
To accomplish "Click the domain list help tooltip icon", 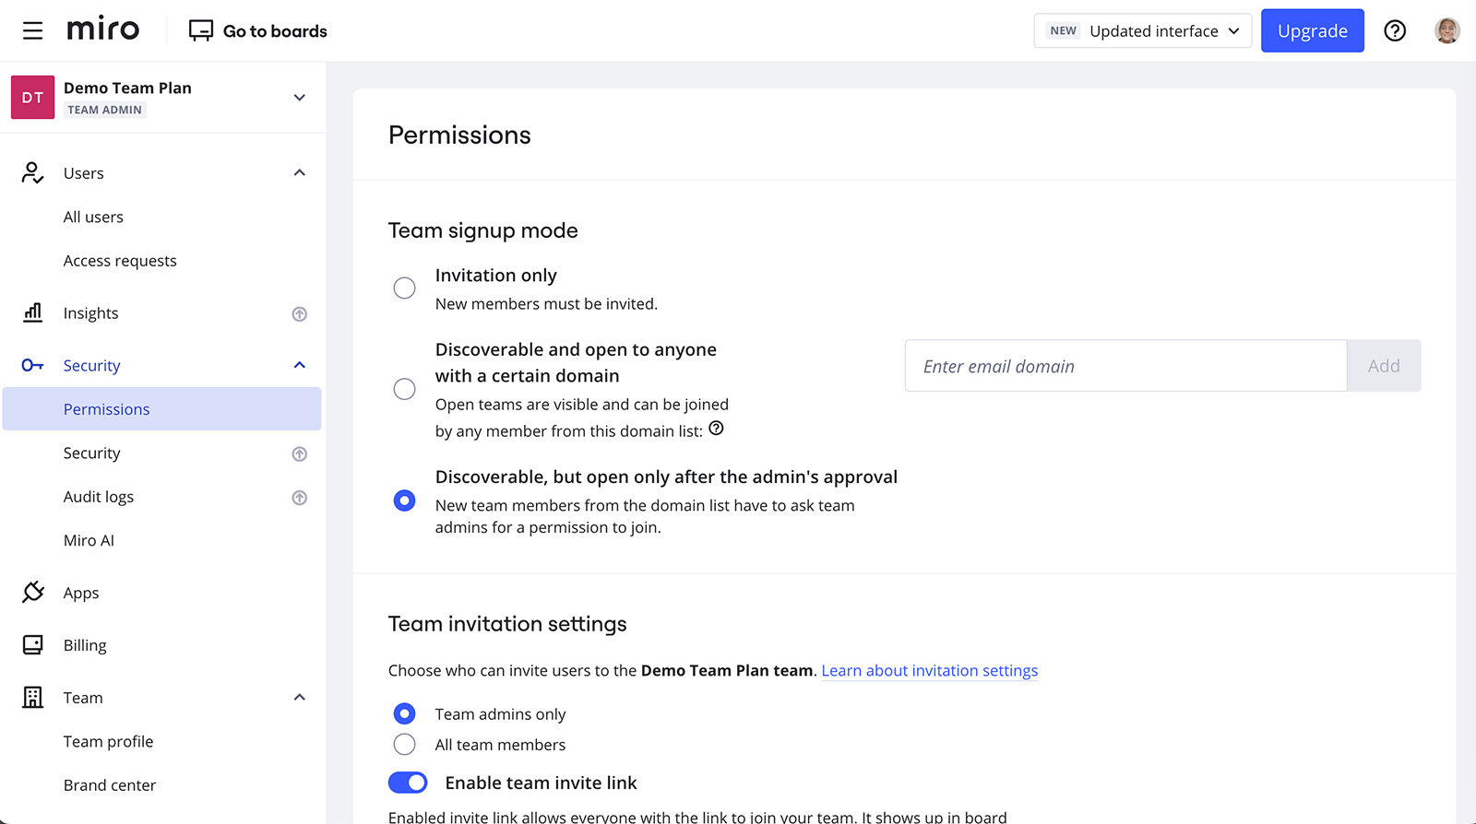I will (716, 429).
